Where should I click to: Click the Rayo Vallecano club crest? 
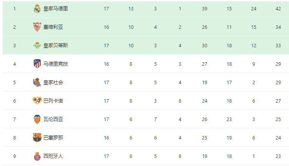37,101
